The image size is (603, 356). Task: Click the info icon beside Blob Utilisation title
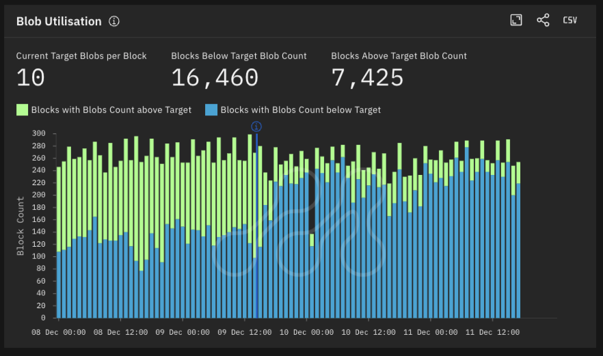tap(114, 21)
